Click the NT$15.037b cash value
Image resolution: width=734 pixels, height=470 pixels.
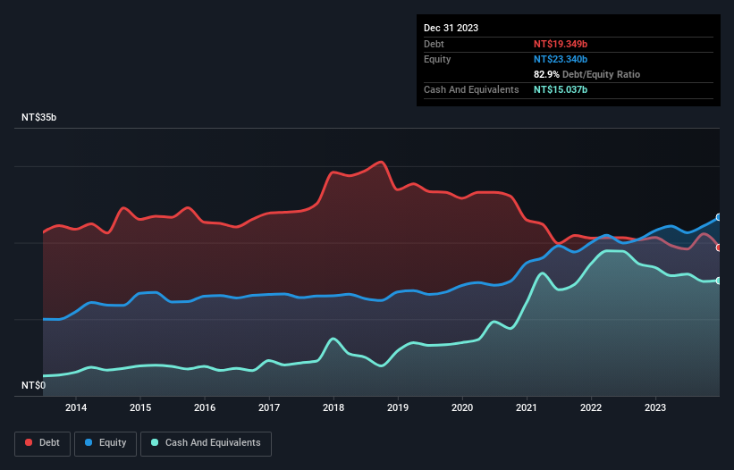(561, 89)
